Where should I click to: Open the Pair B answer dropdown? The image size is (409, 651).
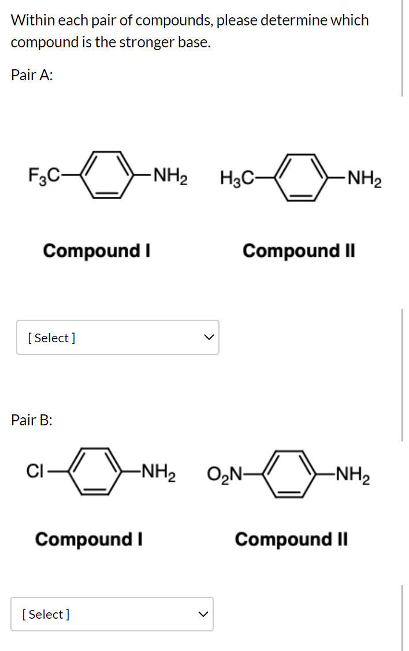tap(112, 614)
